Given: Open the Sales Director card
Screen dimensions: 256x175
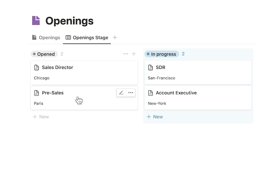Looking at the screenshot, I should click(x=84, y=72).
